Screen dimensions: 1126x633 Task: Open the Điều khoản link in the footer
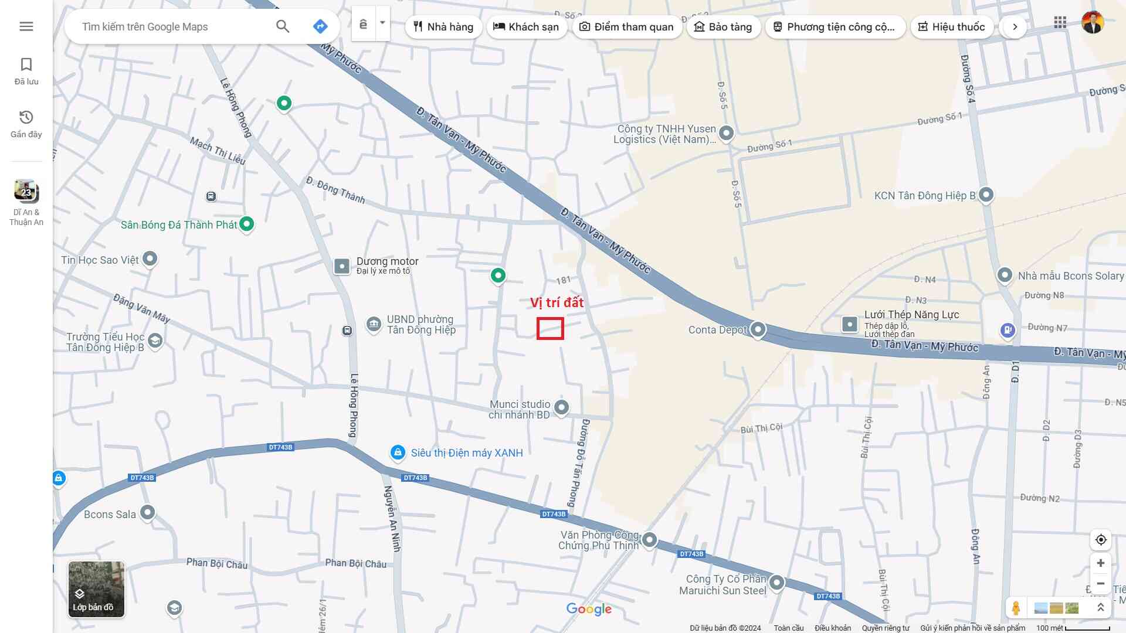point(832,628)
